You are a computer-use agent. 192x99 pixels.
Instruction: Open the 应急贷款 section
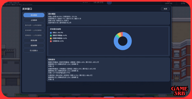34,45
